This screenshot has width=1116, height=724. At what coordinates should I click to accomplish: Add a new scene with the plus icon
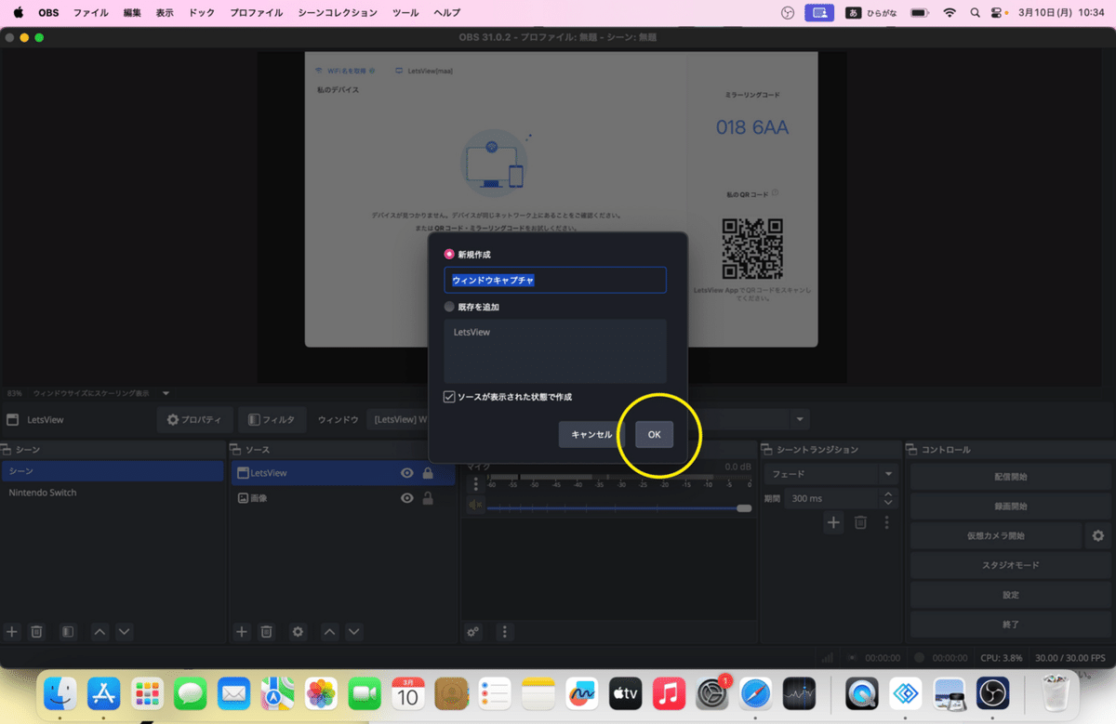(11, 632)
